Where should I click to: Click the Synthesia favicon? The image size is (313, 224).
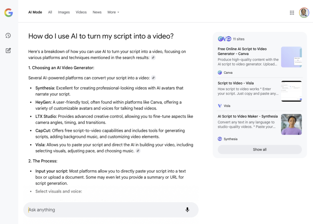220,139
